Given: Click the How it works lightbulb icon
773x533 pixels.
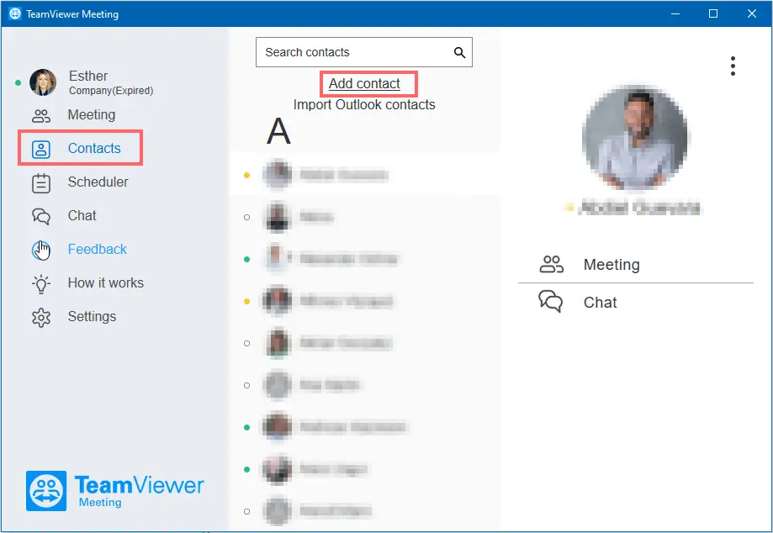Looking at the screenshot, I should pyautogui.click(x=41, y=284).
